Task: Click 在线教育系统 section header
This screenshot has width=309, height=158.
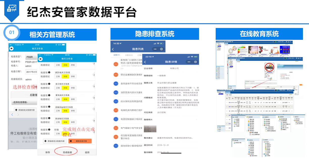Action: click(259, 34)
